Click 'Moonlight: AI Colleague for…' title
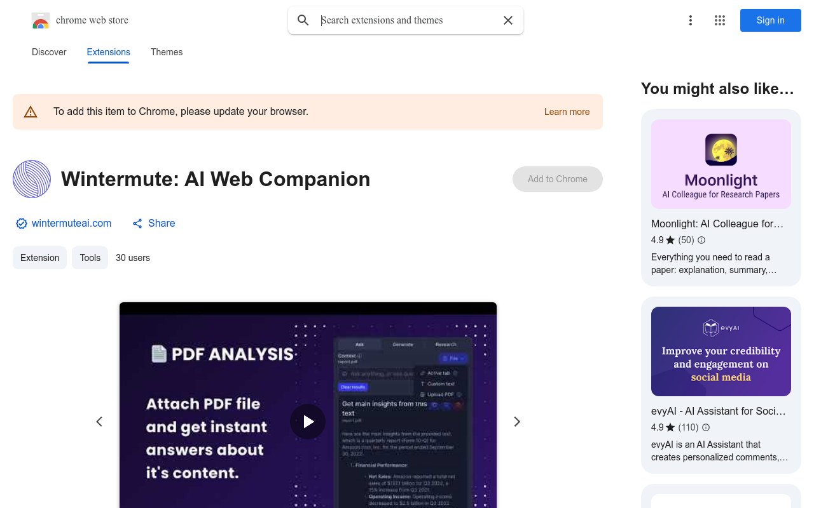This screenshot has width=814, height=508. point(717,224)
